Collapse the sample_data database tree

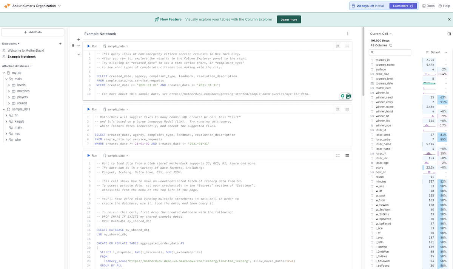(x=4, y=109)
